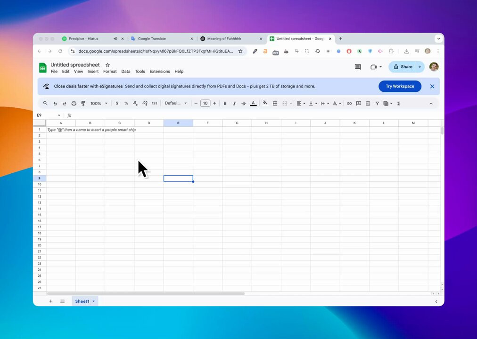
Task: Click the Share button
Action: pos(402,67)
